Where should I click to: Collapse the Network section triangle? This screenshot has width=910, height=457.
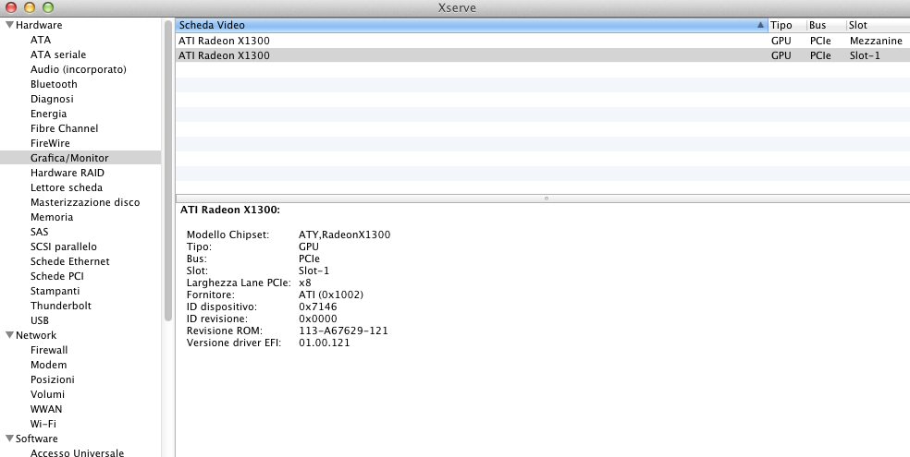tap(9, 335)
